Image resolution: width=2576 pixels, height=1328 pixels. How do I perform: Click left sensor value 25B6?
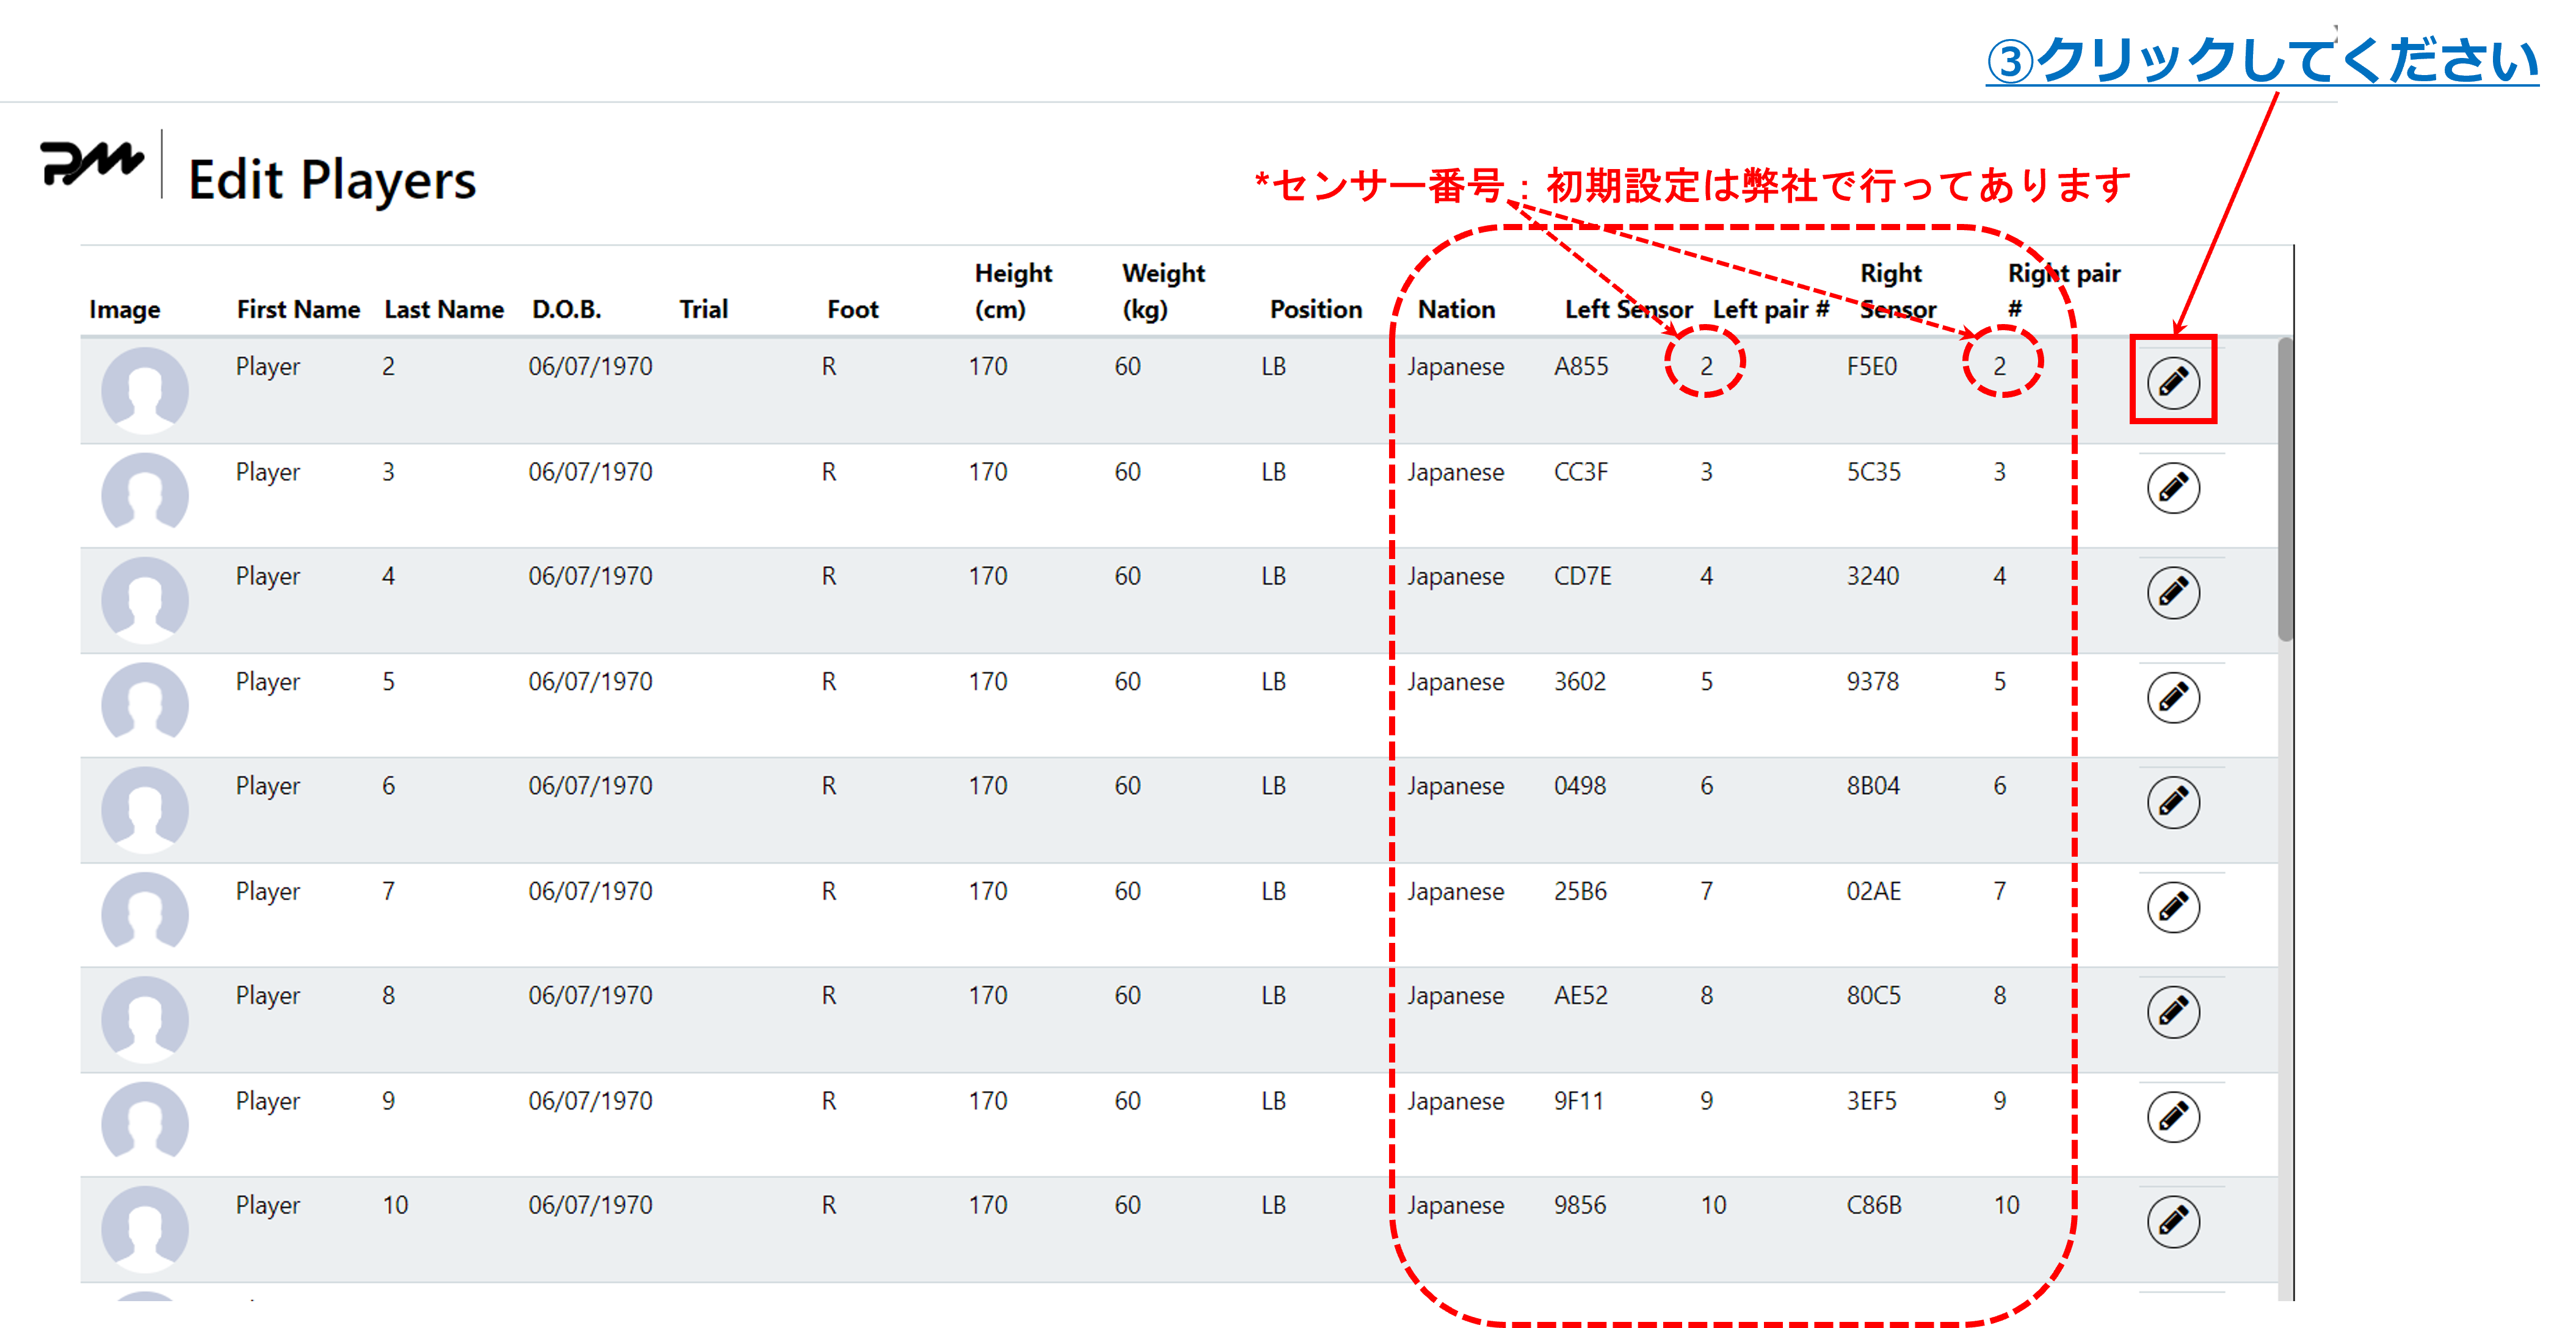(1580, 891)
